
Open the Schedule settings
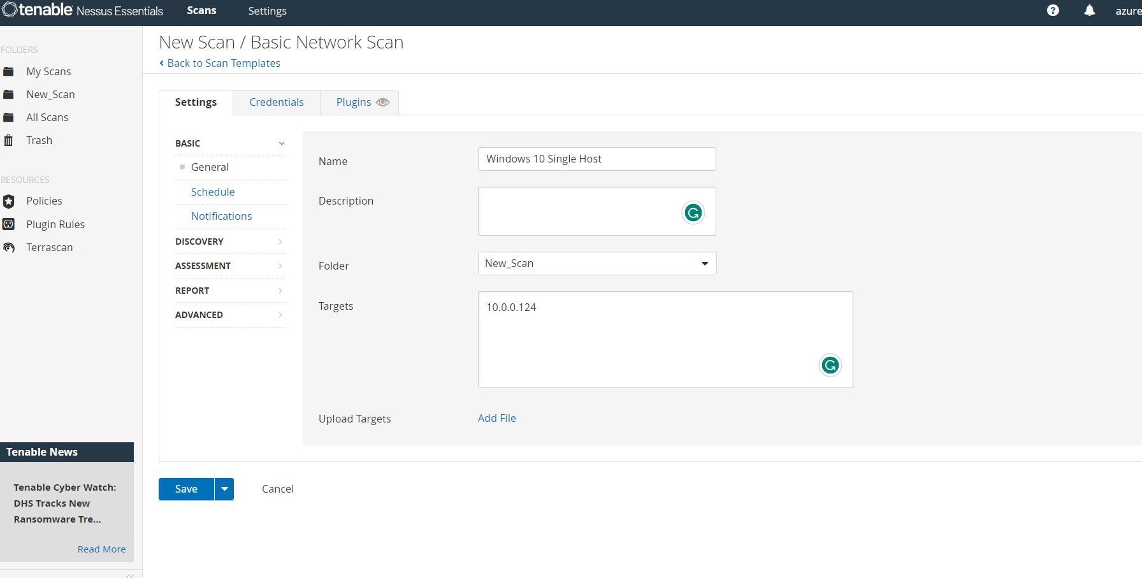[x=213, y=192]
